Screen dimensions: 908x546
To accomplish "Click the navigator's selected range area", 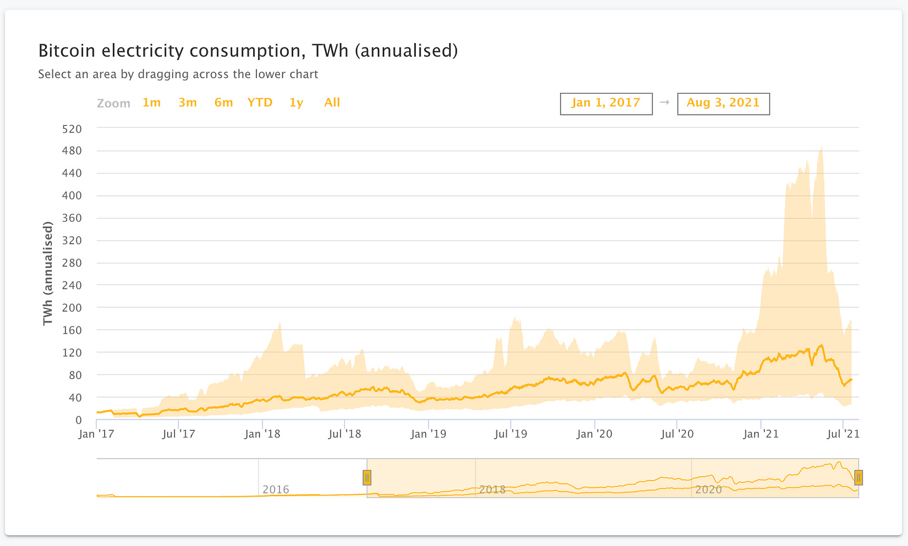I will [x=613, y=478].
